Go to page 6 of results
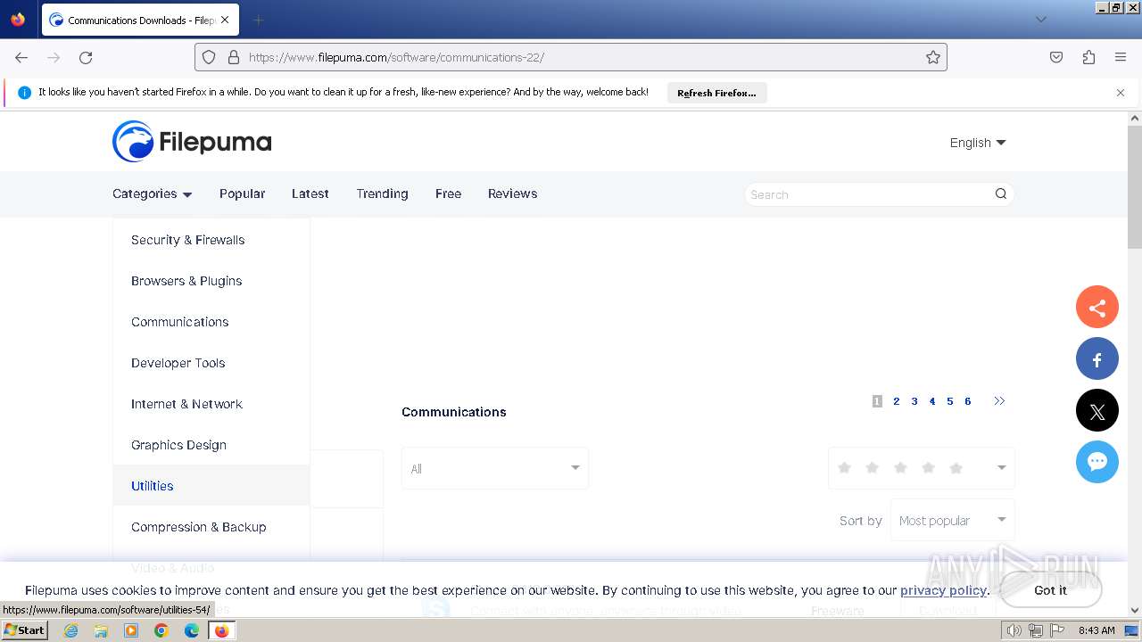This screenshot has height=642, width=1142. click(x=967, y=401)
